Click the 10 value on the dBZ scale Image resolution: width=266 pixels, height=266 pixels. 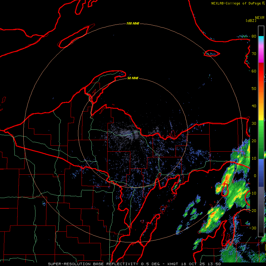[254, 158]
